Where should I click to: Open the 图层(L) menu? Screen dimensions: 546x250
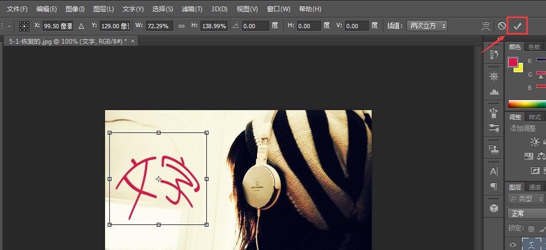103,9
